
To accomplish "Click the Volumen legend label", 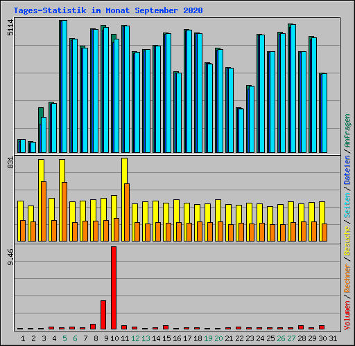I will pyautogui.click(x=347, y=316).
